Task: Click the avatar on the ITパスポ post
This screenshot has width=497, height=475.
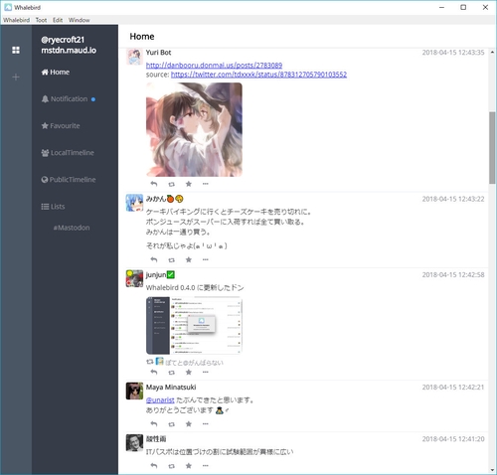Action: pos(134,443)
